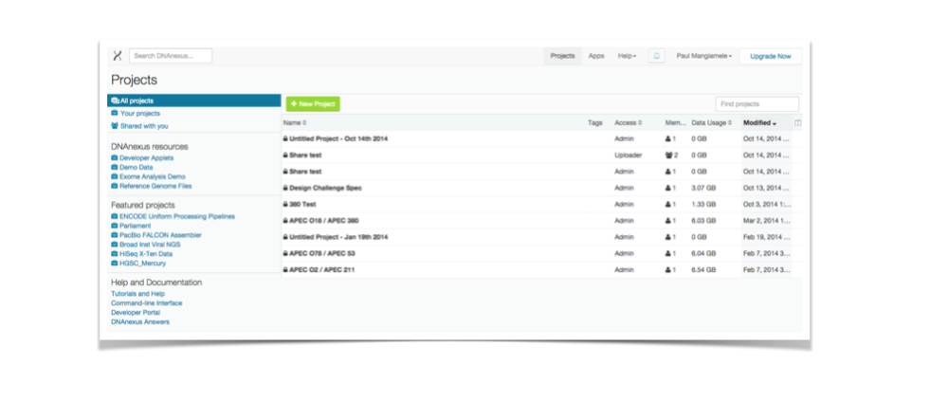Open the APEC O2 / APEC 211 project
The height and width of the screenshot is (402, 948).
point(321,269)
